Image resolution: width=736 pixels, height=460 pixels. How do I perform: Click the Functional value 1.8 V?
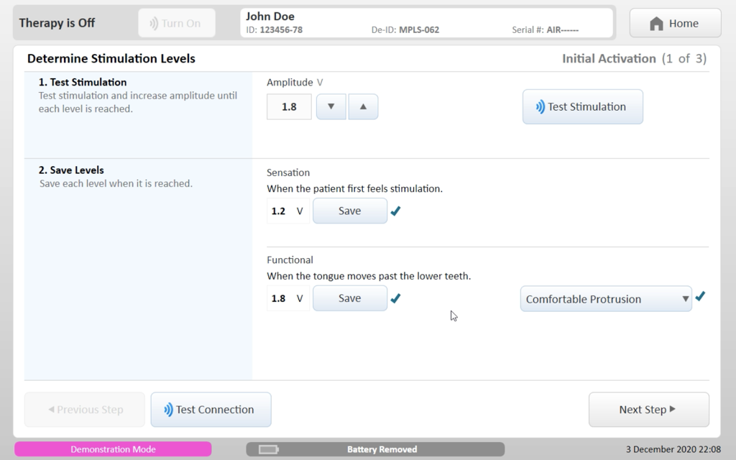287,298
